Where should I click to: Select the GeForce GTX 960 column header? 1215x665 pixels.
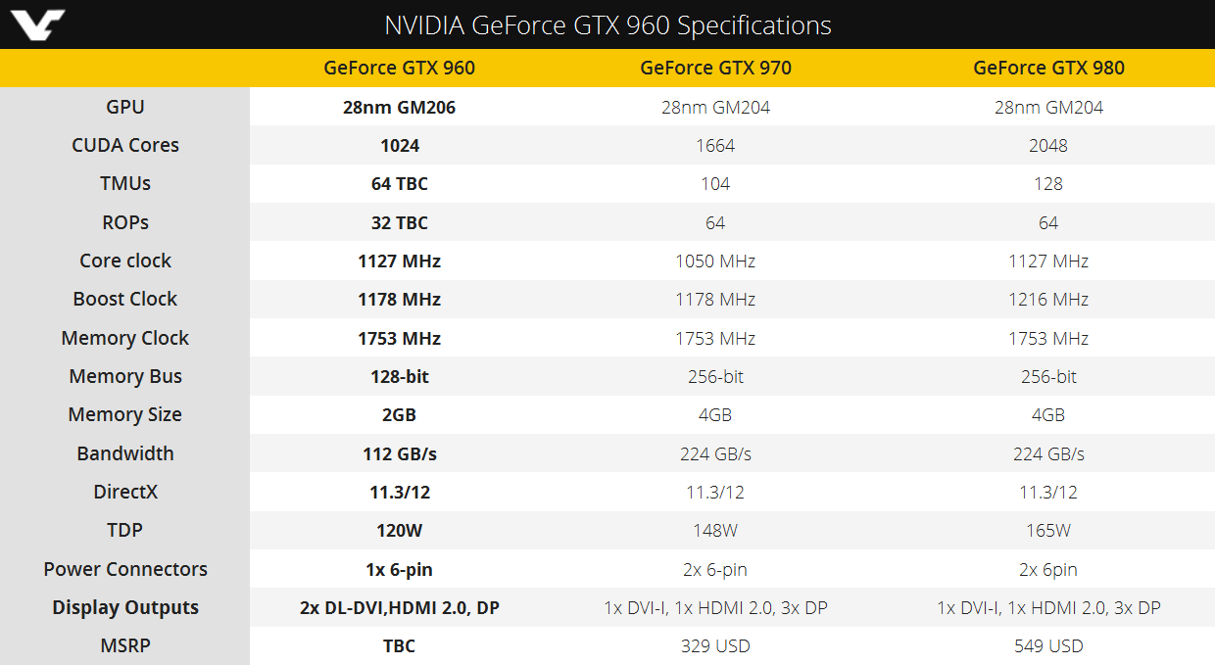tap(399, 68)
